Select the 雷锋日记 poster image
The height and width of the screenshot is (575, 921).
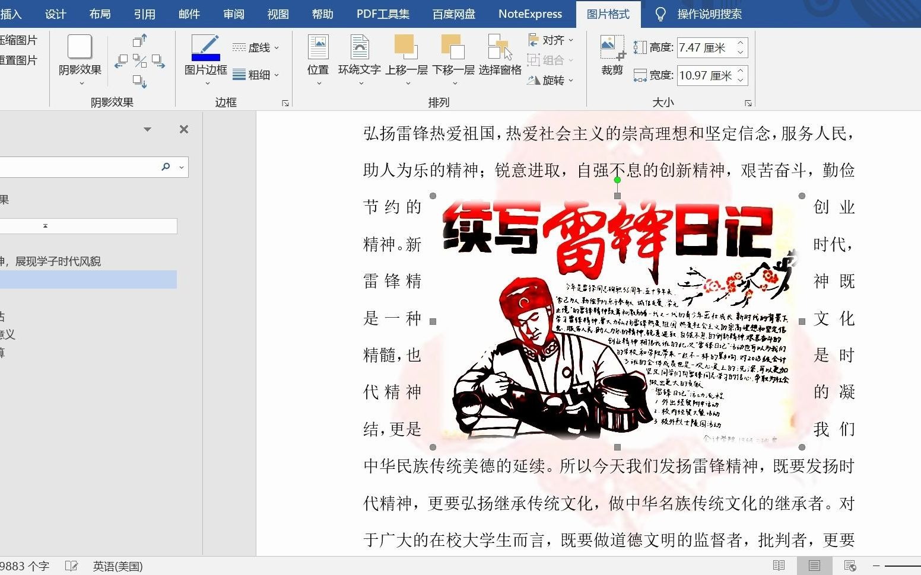tap(617, 321)
